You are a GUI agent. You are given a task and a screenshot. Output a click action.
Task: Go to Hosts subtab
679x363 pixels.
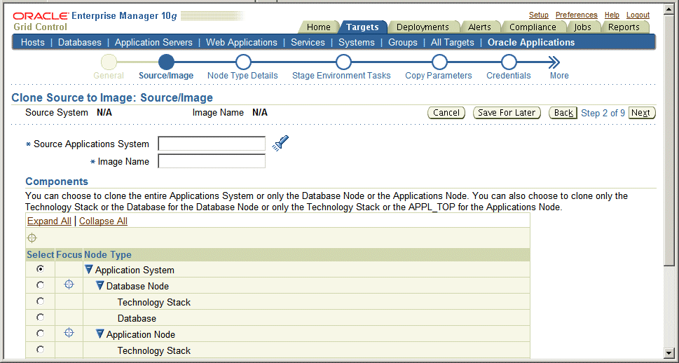[33, 43]
